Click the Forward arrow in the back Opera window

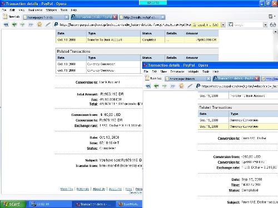point(23,24)
